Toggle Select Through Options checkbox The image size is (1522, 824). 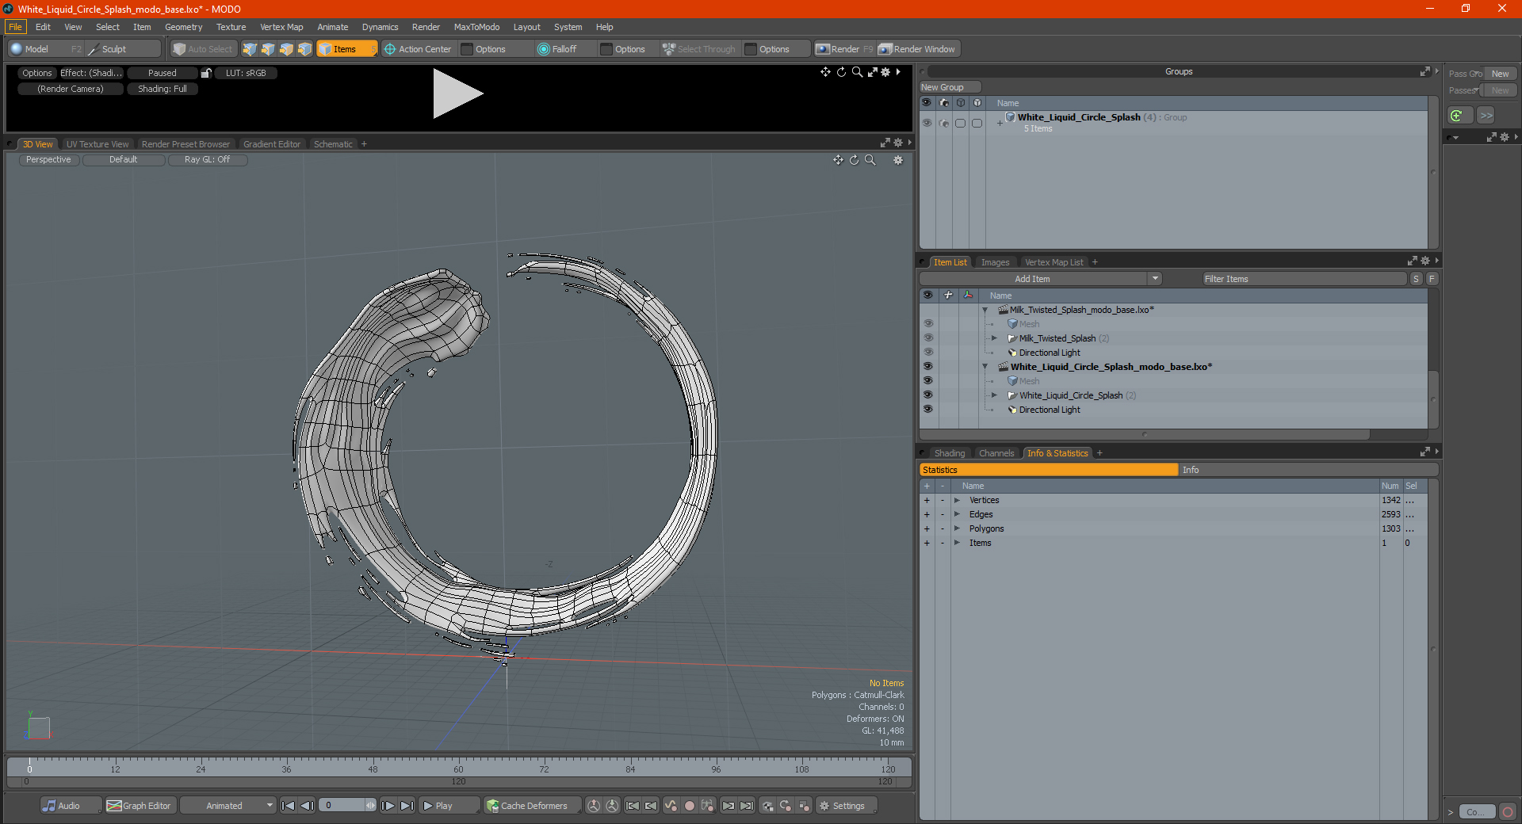[751, 49]
